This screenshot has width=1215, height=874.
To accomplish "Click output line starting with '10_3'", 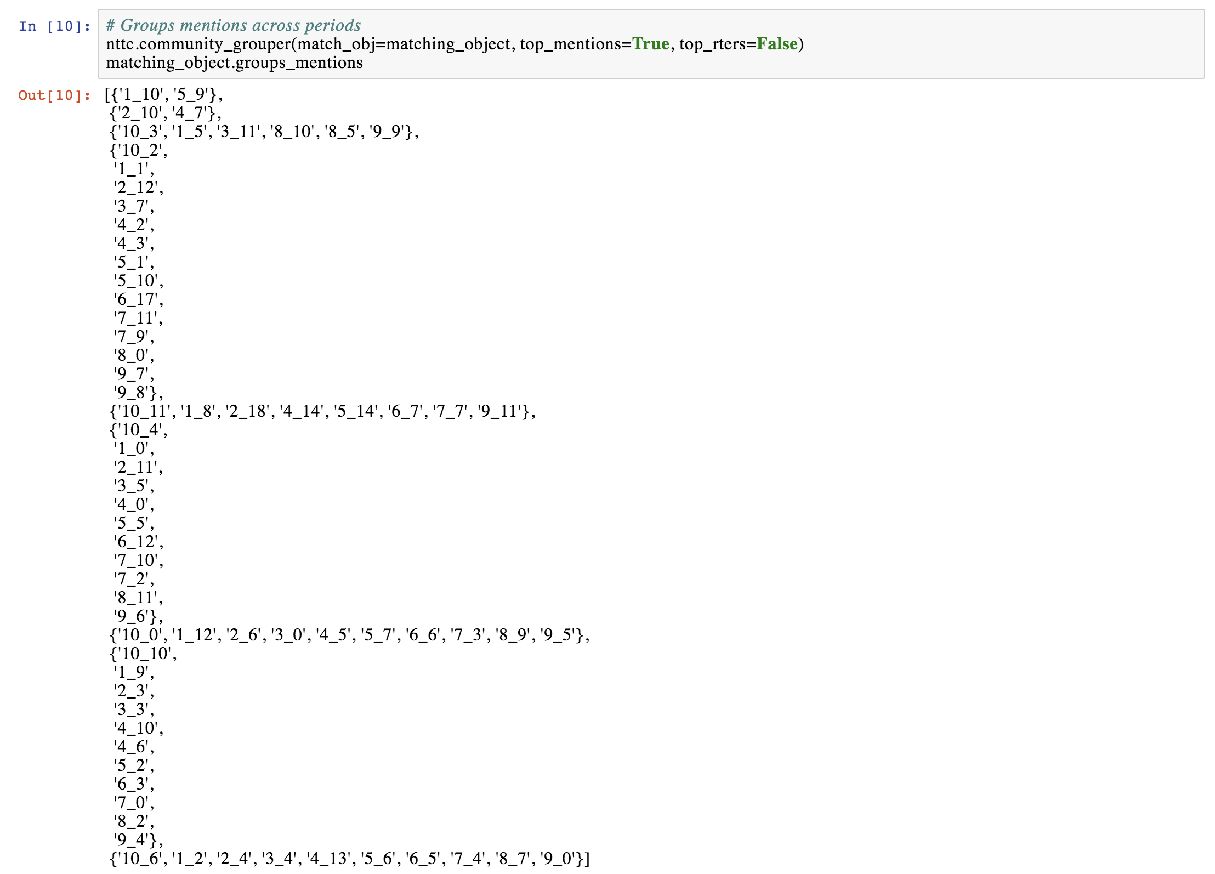I will click(263, 132).
